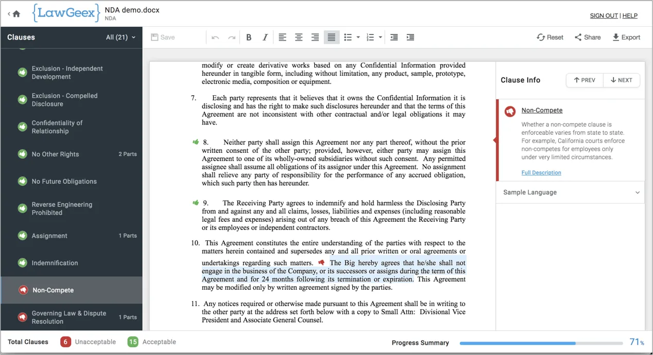
Task: Select Exclusion - Independent Development clause
Action: pyautogui.click(x=71, y=73)
